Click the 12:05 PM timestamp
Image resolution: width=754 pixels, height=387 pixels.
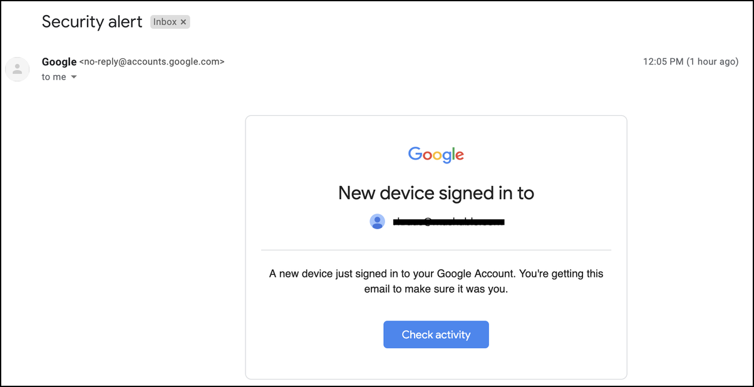click(x=663, y=61)
